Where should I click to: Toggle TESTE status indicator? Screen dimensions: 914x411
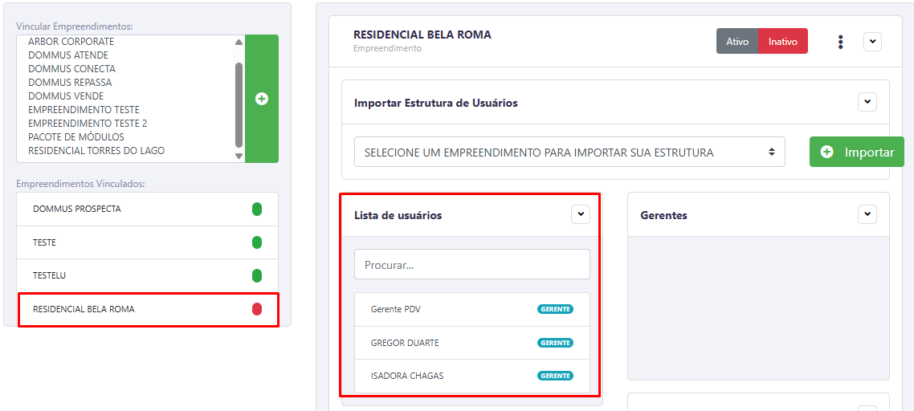(257, 242)
